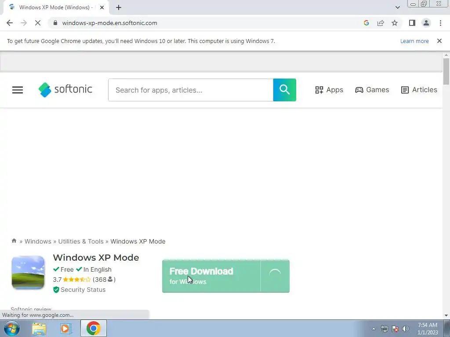
Task: Click Free Download for Windows button
Action: click(211, 276)
